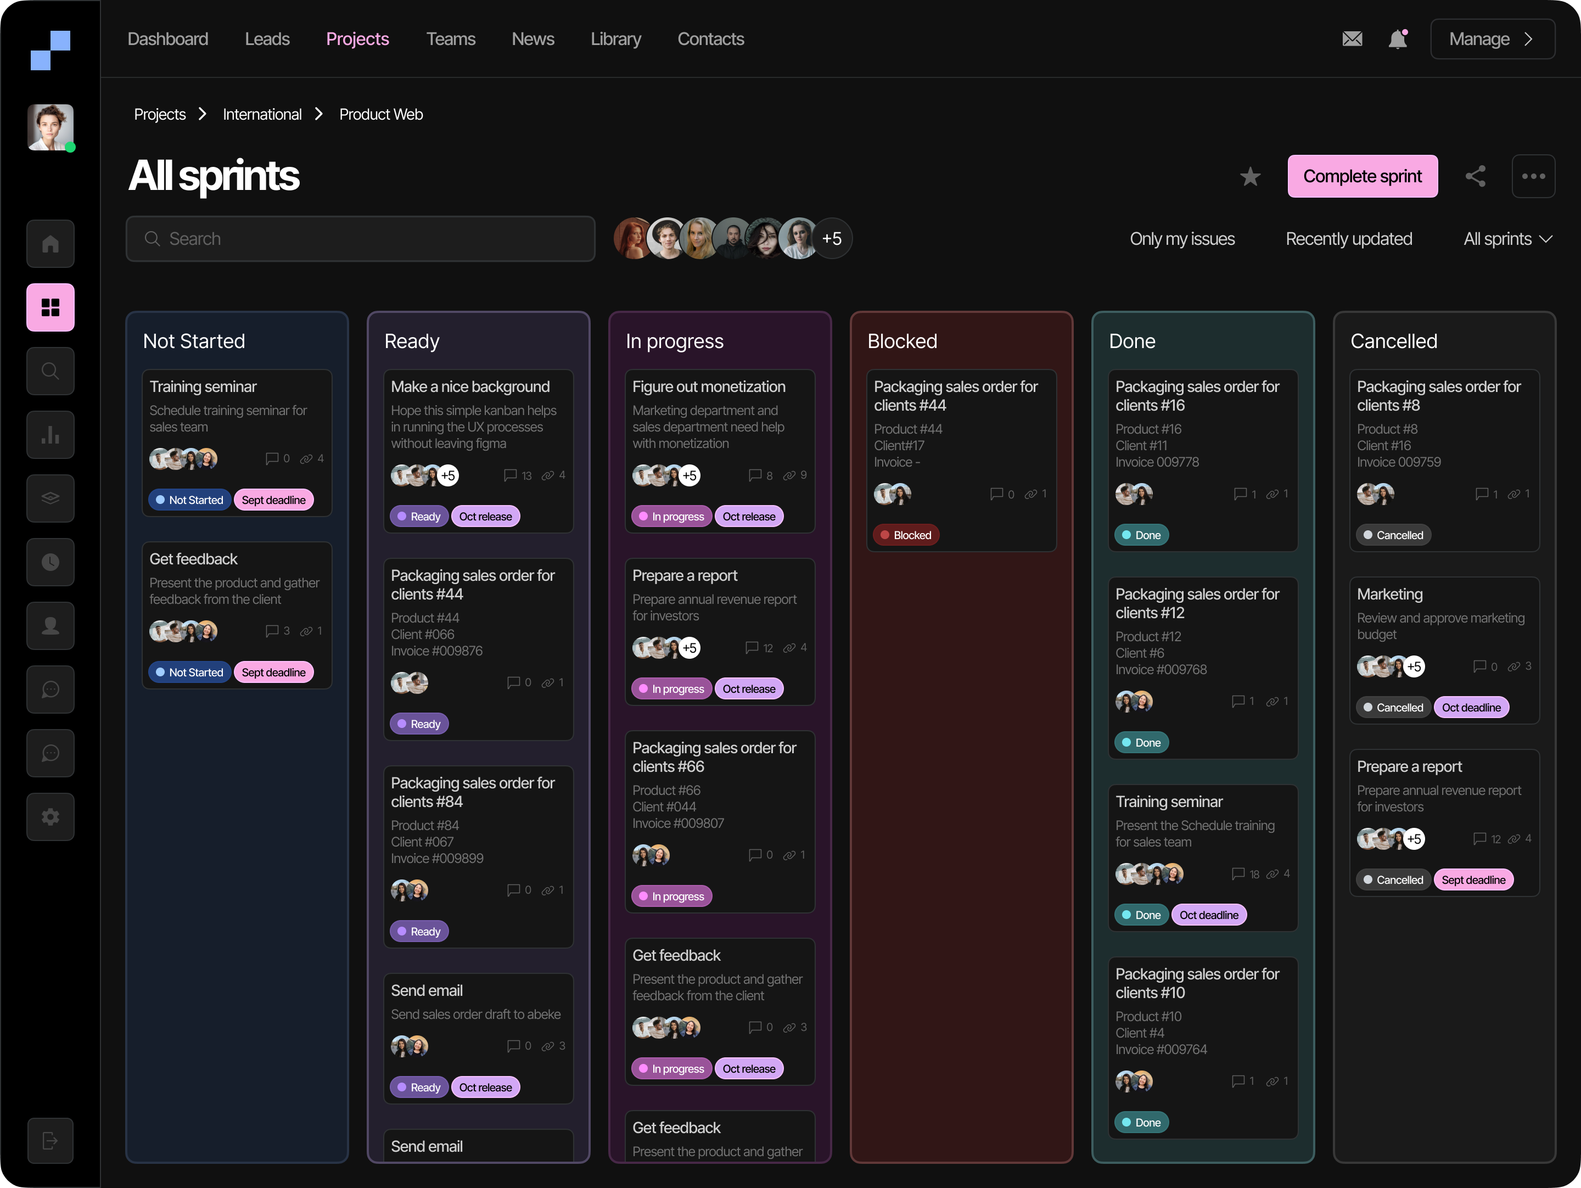Toggle the Only my issues filter
Viewport: 1581px width, 1188px height.
point(1181,239)
